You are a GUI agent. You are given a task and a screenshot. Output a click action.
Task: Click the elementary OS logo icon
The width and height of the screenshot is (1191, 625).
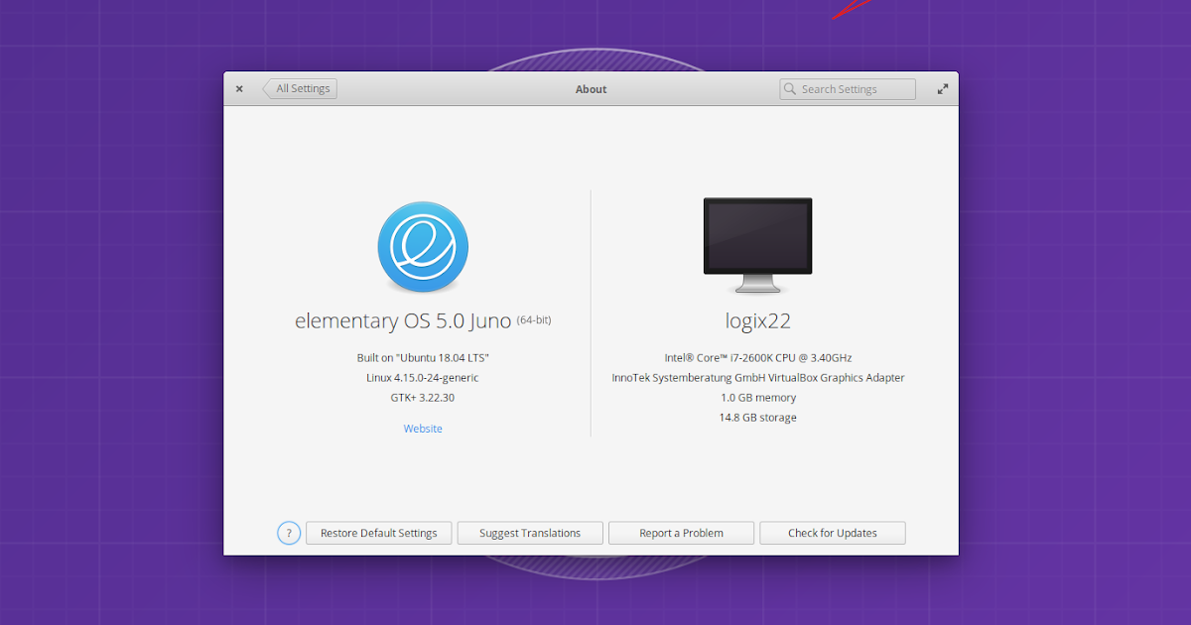tap(423, 247)
